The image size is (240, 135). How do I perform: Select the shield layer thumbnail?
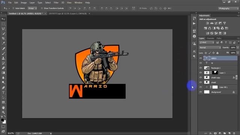point(207,82)
